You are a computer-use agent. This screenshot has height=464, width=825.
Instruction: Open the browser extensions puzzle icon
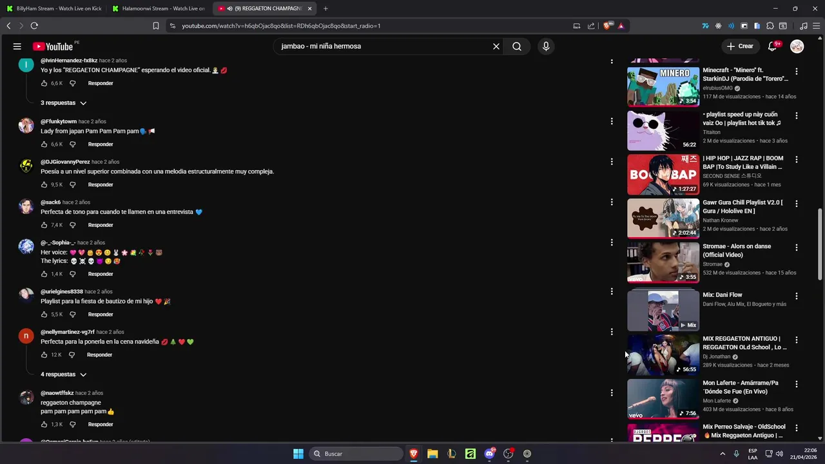pos(770,26)
